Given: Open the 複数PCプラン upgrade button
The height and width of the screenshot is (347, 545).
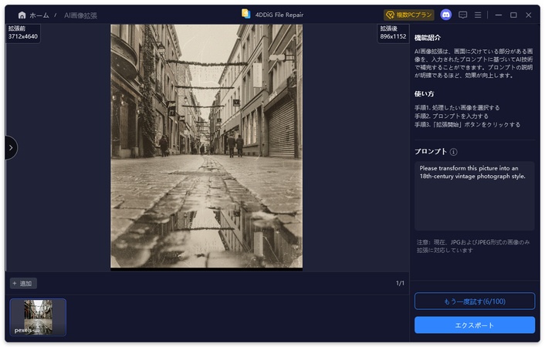Looking at the screenshot, I should click(409, 15).
